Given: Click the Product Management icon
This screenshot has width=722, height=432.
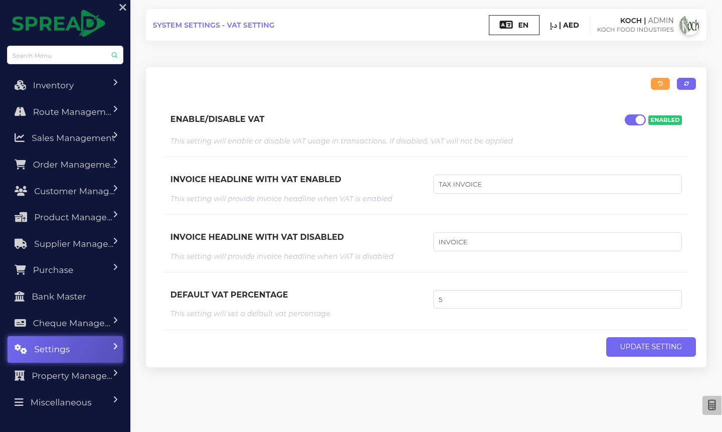Looking at the screenshot, I should (x=21, y=217).
